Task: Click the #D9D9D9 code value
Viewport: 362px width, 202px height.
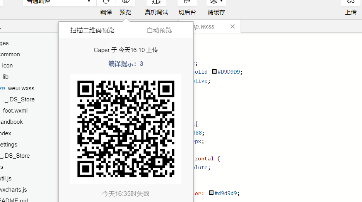Action: coord(229,72)
